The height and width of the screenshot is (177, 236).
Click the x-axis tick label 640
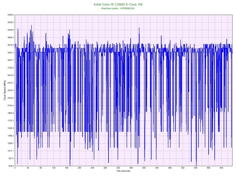[x=222, y=168]
